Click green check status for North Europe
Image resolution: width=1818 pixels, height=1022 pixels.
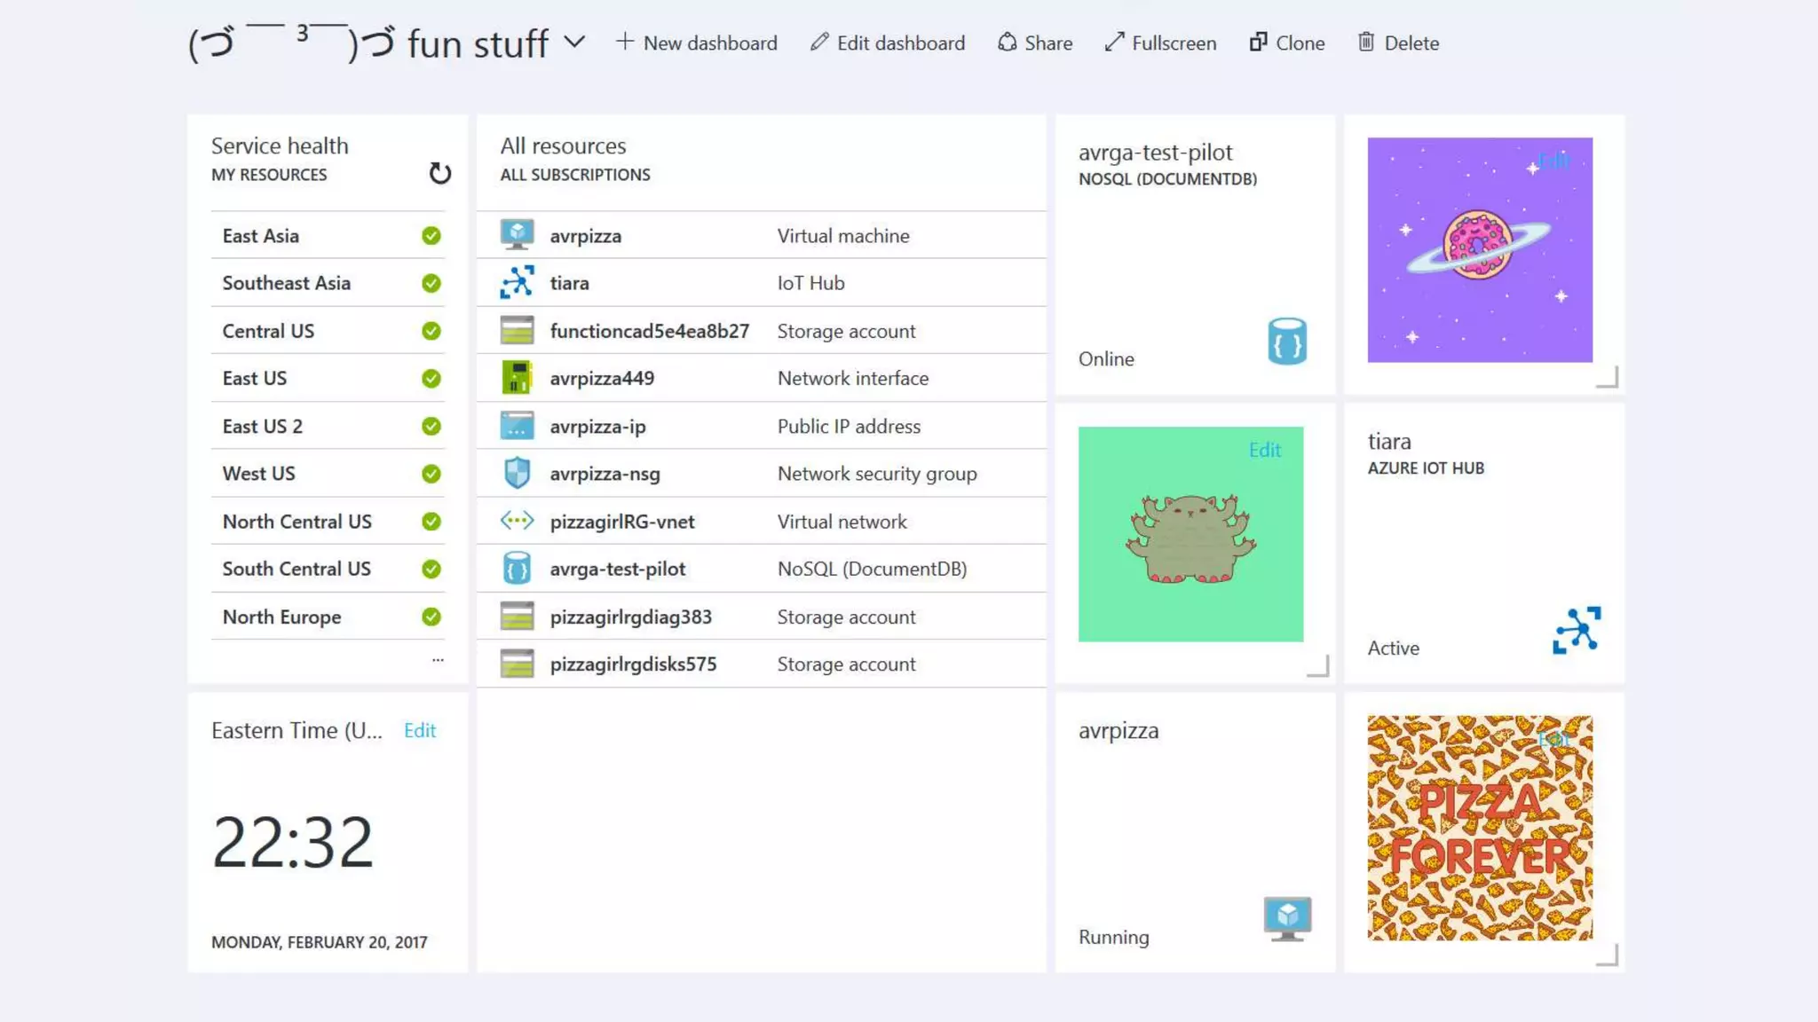click(431, 617)
